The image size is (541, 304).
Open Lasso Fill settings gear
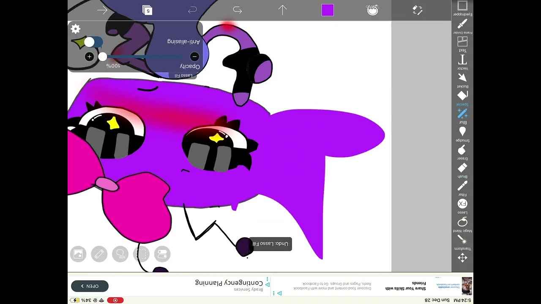(x=76, y=29)
